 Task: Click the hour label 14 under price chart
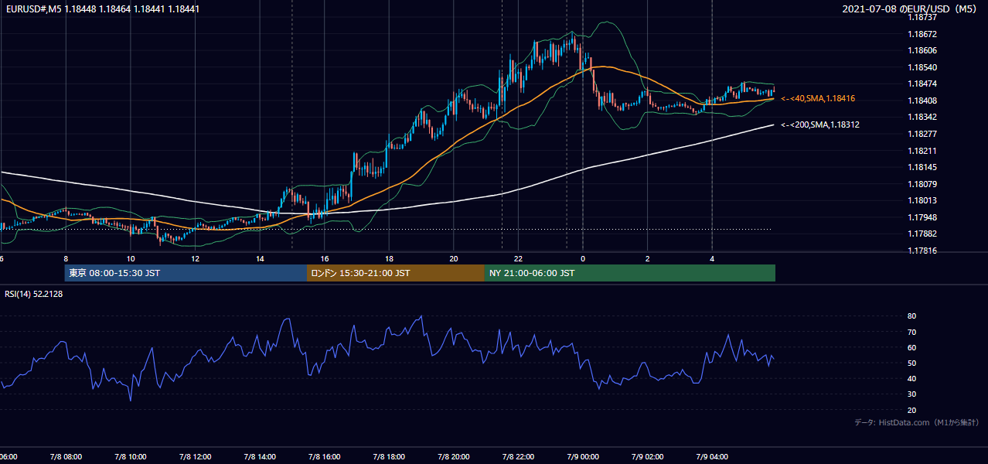click(260, 258)
